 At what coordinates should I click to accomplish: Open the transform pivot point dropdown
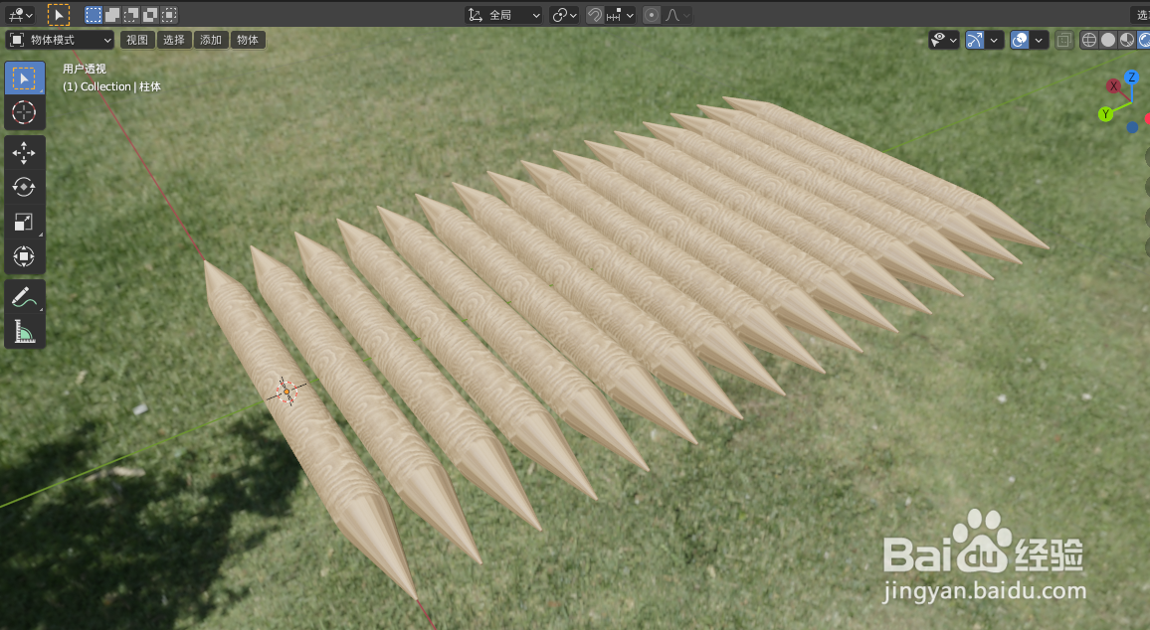[x=564, y=14]
